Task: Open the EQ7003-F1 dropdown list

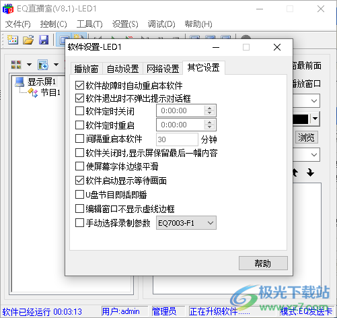Action: (x=186, y=223)
